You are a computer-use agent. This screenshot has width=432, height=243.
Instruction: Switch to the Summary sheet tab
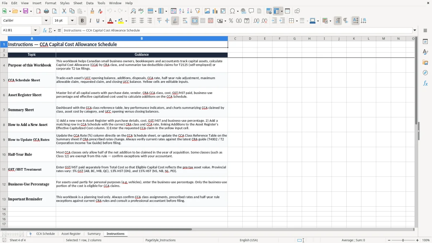pos(94,234)
